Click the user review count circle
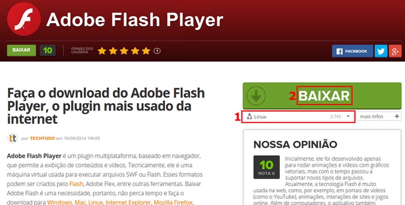Screen dimensions: 405x205 point(157,51)
